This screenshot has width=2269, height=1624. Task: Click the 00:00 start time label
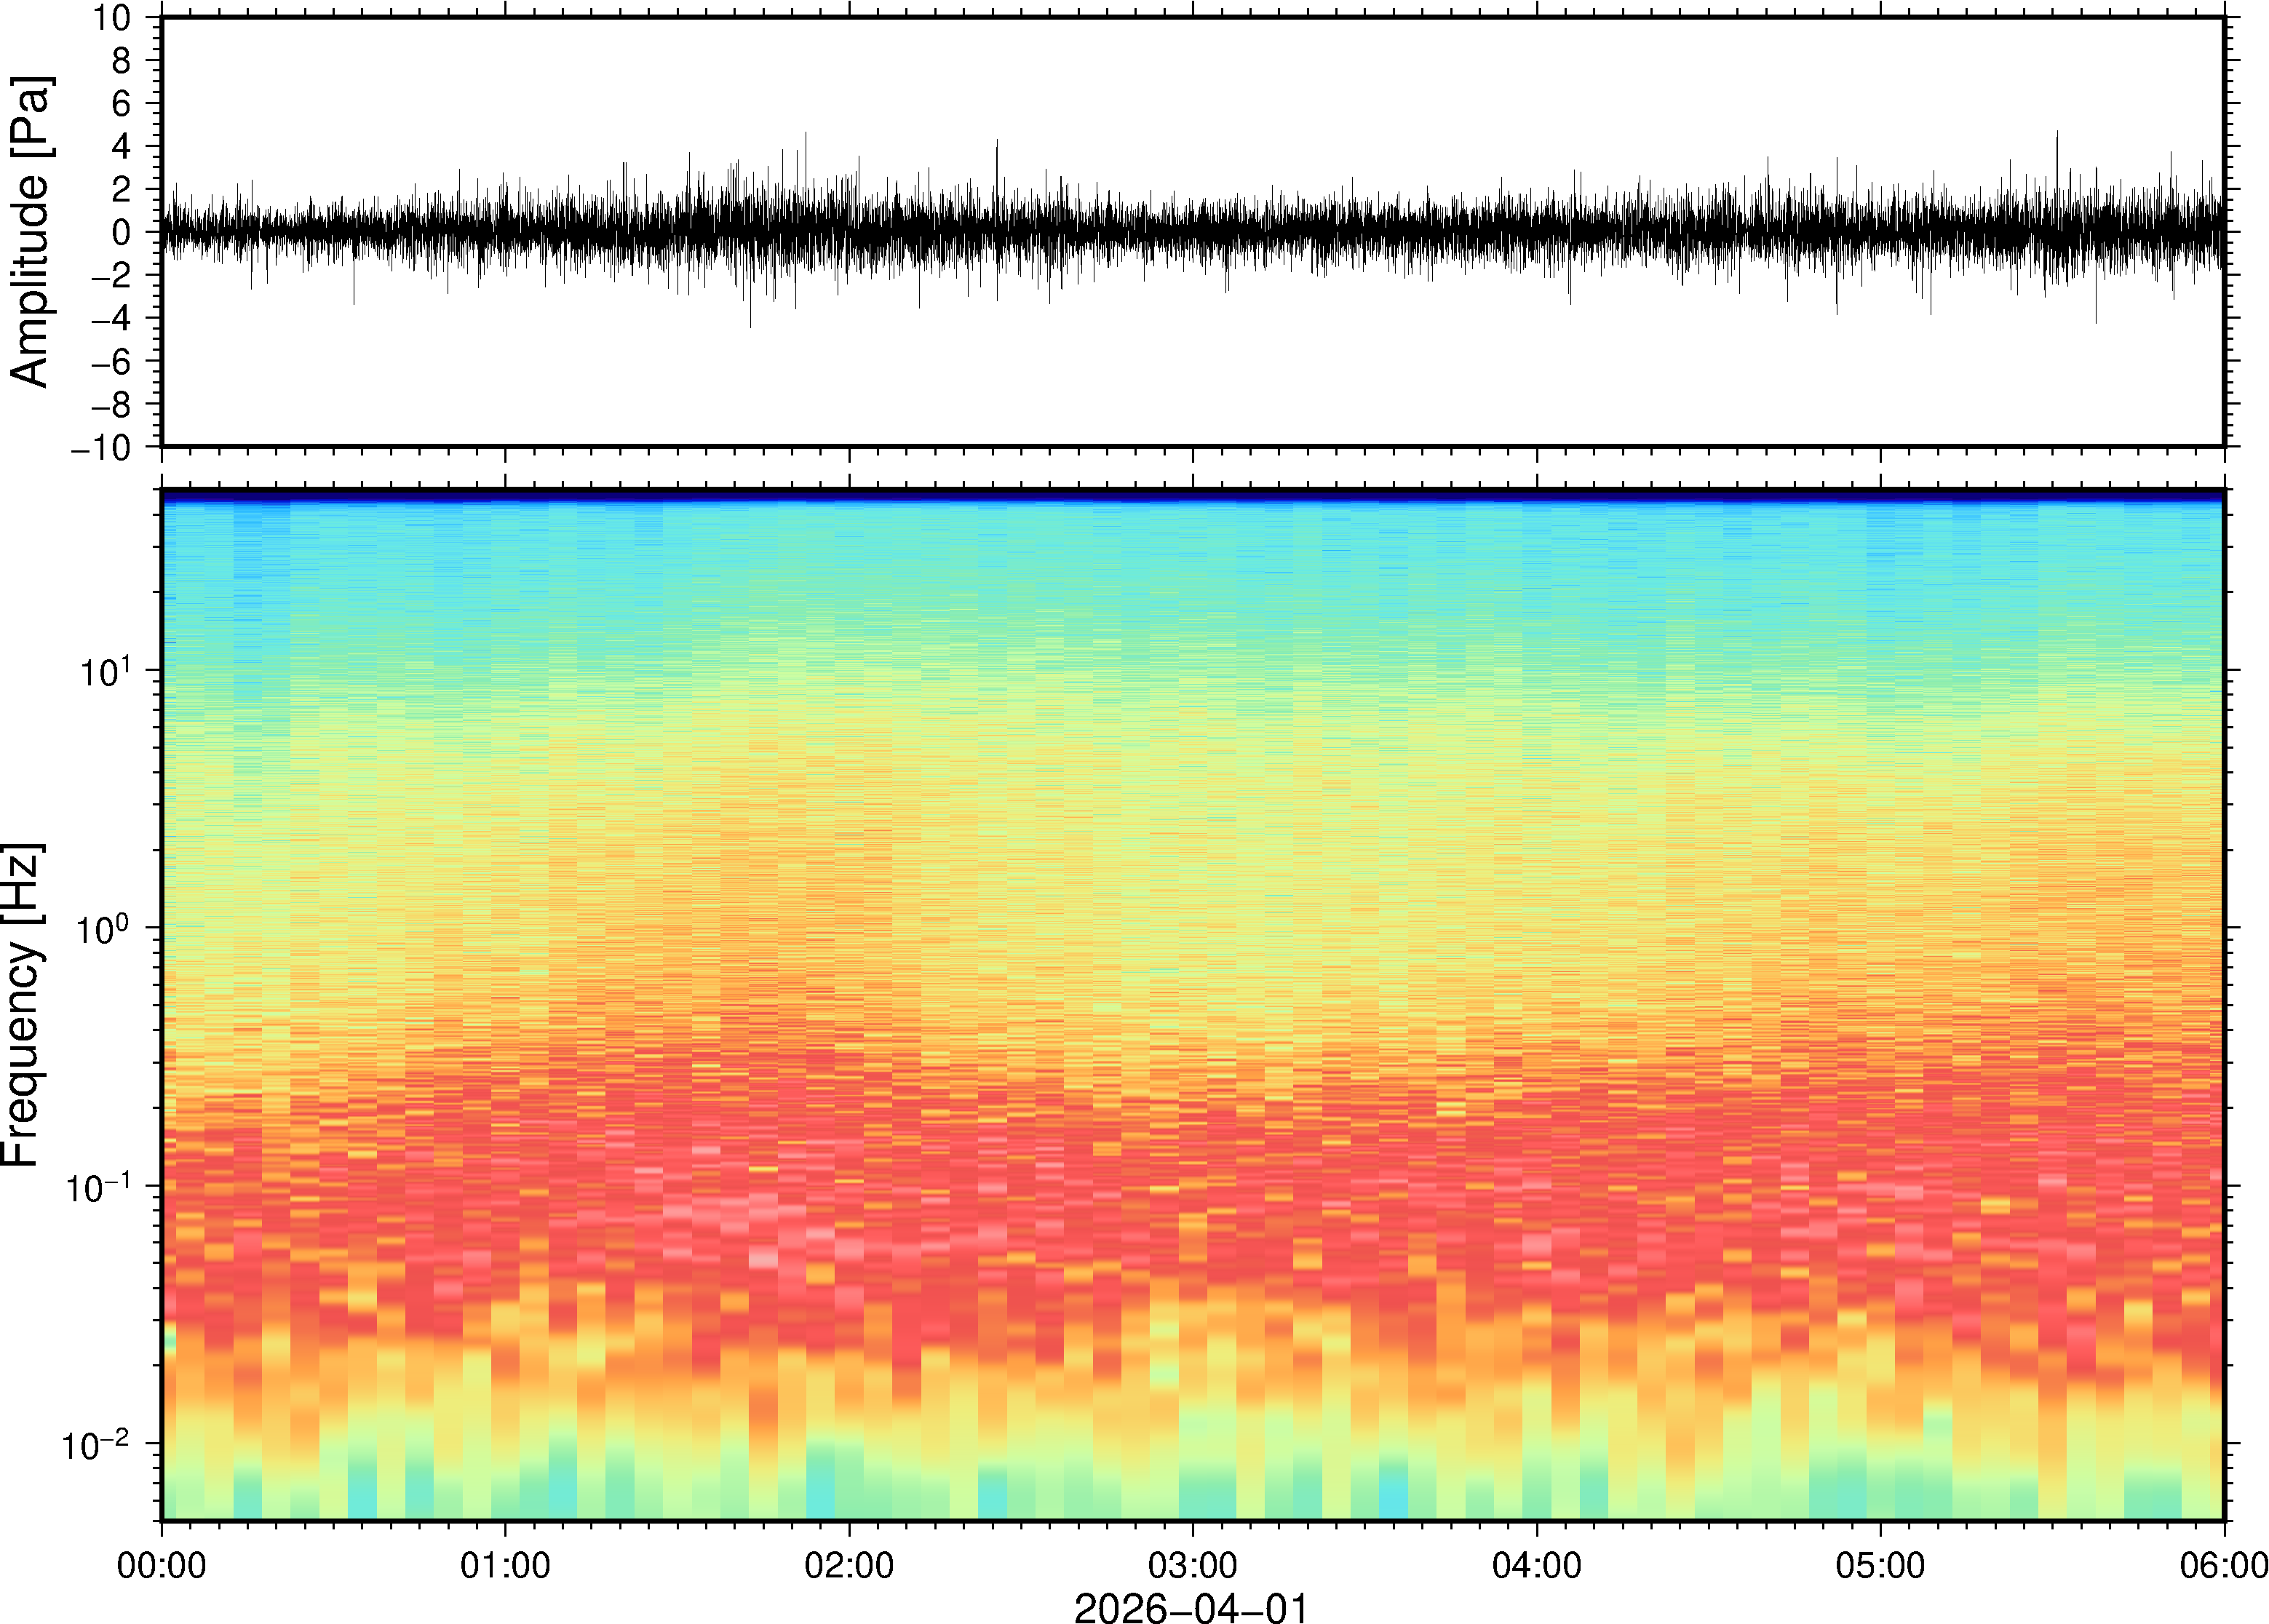(x=162, y=1565)
